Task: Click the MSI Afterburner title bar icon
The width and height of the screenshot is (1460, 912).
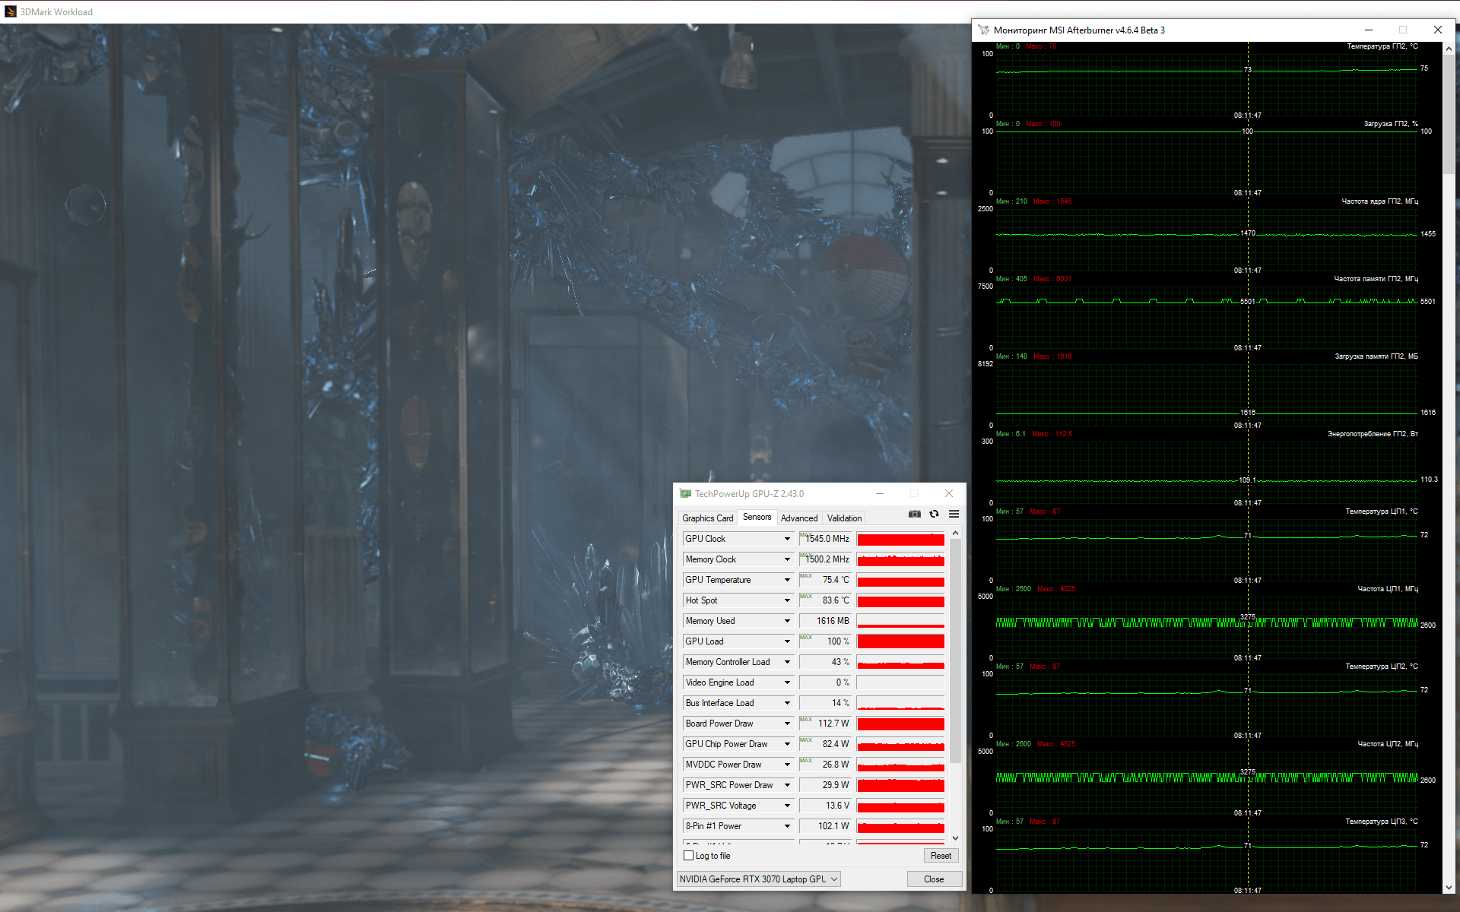Action: tap(984, 30)
